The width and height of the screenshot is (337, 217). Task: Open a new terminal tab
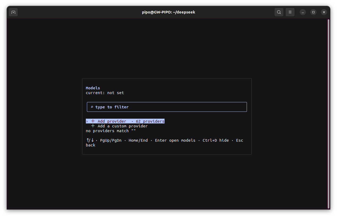pyautogui.click(x=13, y=12)
